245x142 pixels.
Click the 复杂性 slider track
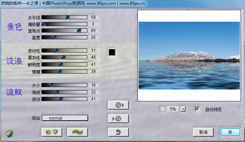pyautogui.click(x=64, y=57)
